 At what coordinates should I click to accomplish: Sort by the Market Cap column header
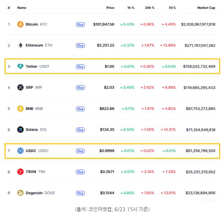[206, 8]
